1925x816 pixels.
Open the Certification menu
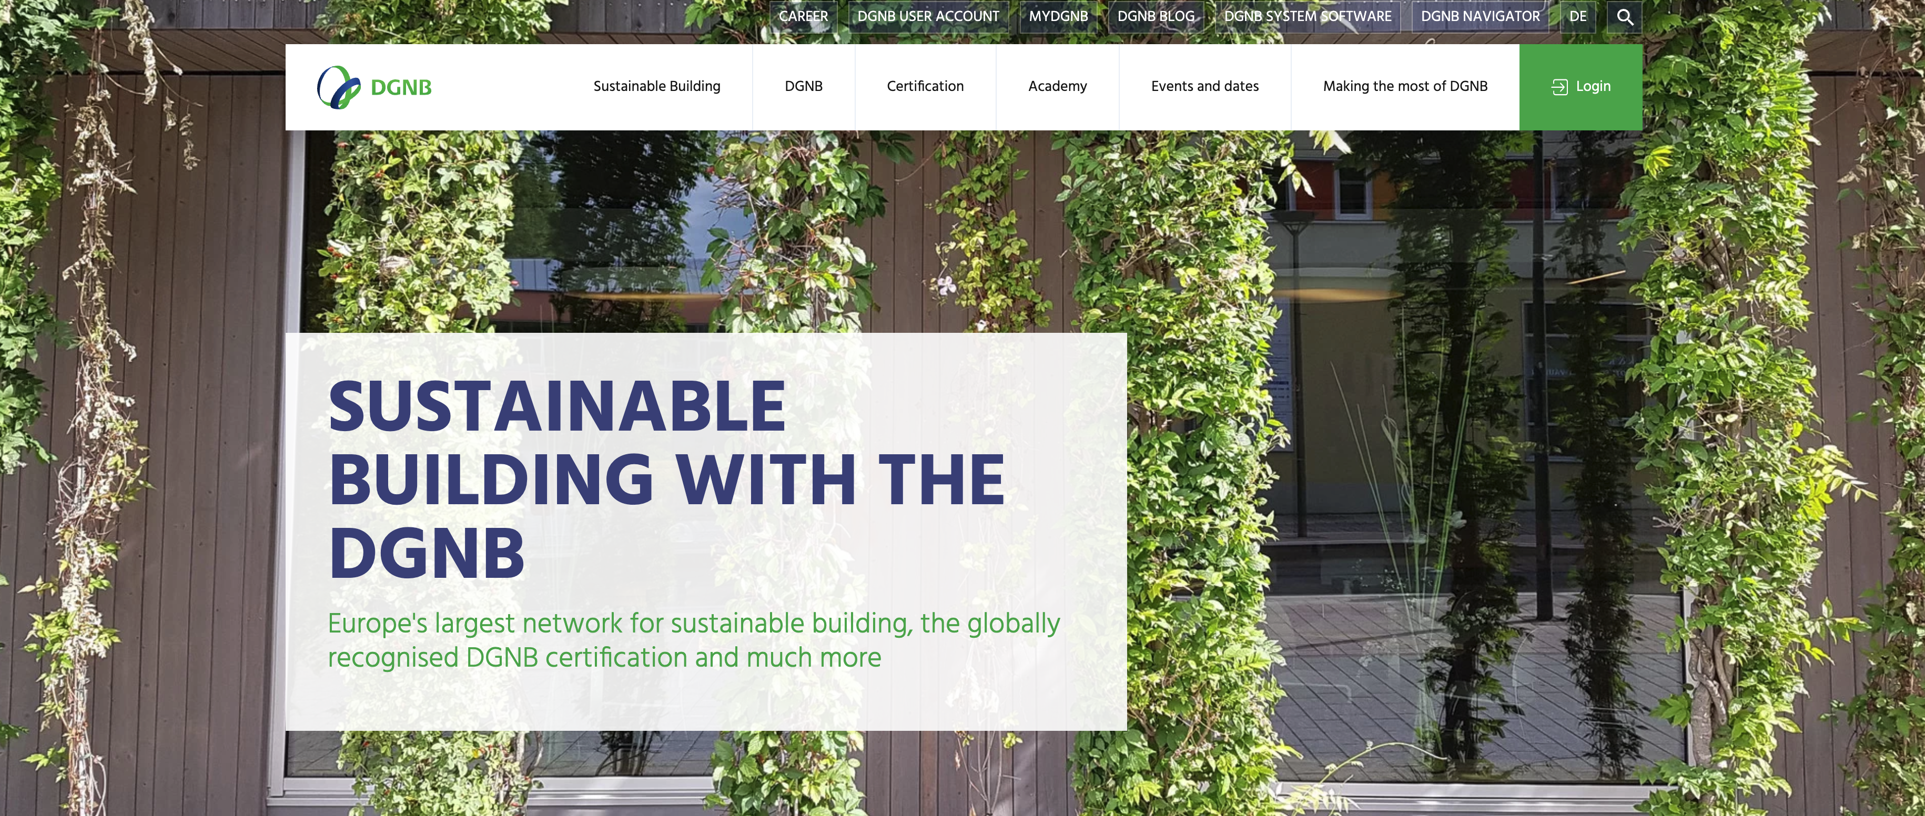tap(925, 87)
